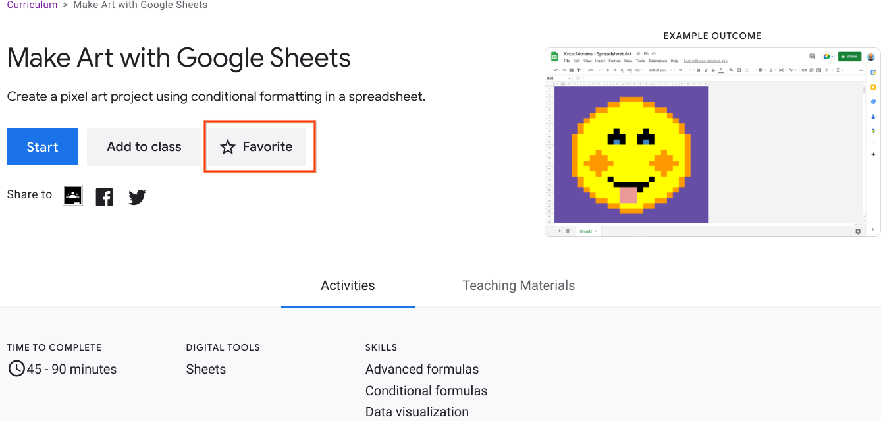Image resolution: width=881 pixels, height=421 pixels.
Task: Click Add to class
Action: point(144,146)
